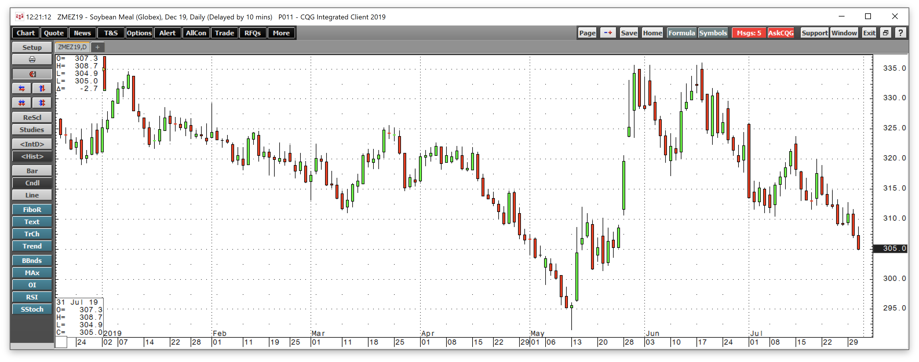This screenshot has height=362, width=919.
Task: Click the red cursor price bar indicator
Action: point(105,73)
